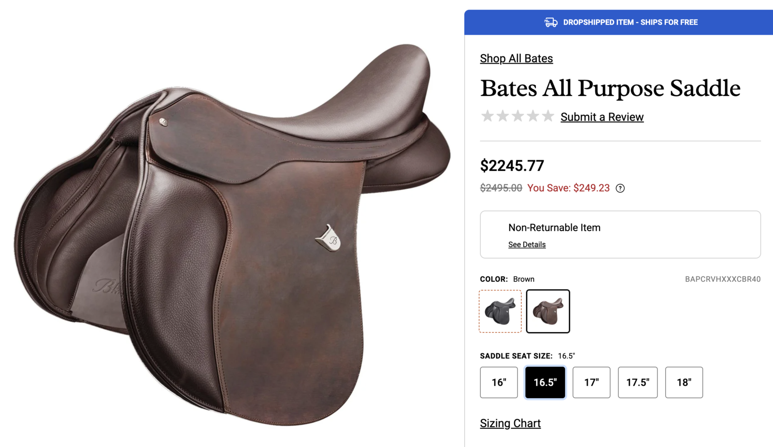Open the Shop All Bates link

click(x=516, y=58)
